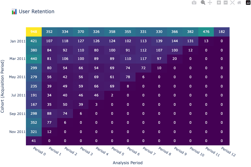Click the Autoscale icon in the modebar
This screenshot has height=167, width=251.
click(232, 3)
